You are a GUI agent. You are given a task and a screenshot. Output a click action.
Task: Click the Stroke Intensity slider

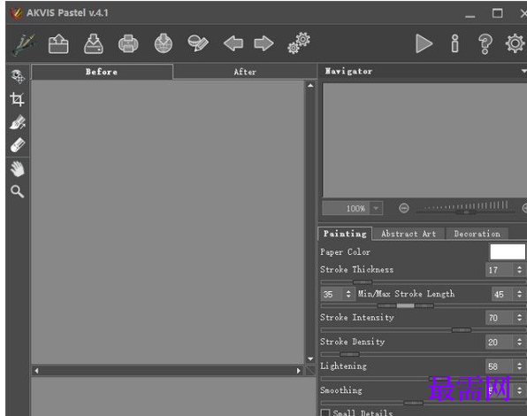pos(424,330)
